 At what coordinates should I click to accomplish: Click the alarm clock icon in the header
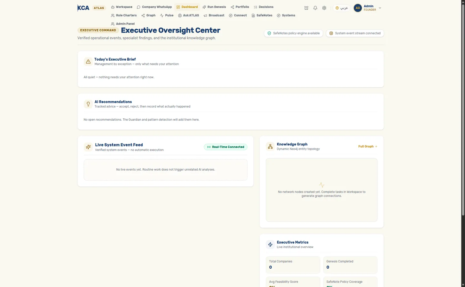coord(306,8)
